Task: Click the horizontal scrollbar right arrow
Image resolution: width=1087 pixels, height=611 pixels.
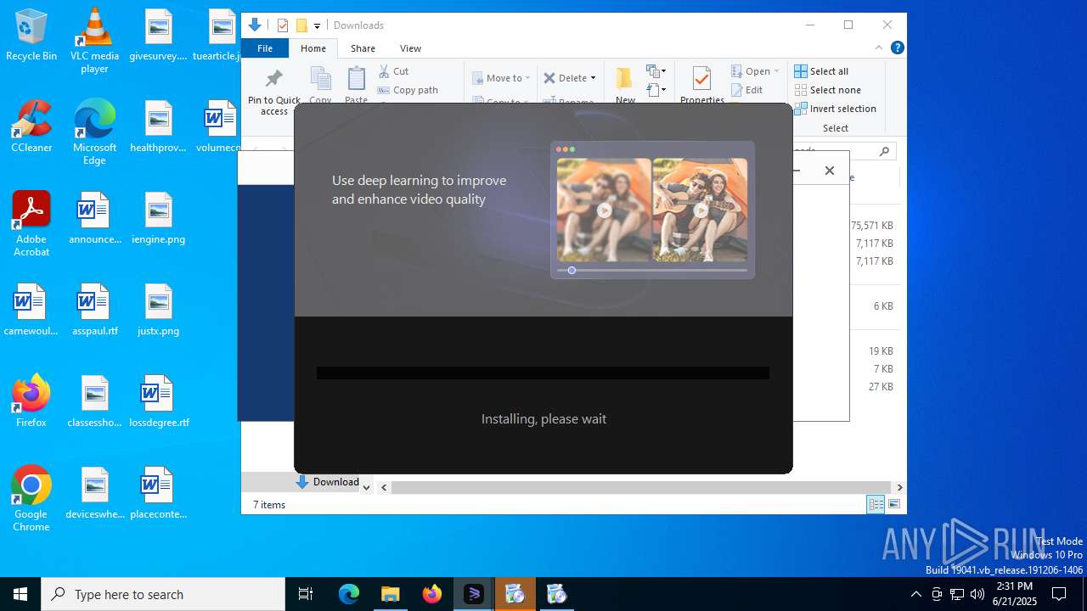Action: pyautogui.click(x=899, y=487)
